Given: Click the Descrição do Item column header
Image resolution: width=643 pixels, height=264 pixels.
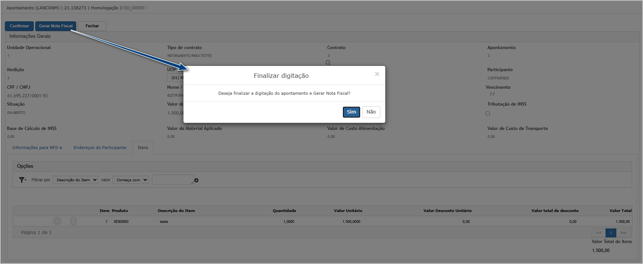Looking at the screenshot, I should click(176, 211).
